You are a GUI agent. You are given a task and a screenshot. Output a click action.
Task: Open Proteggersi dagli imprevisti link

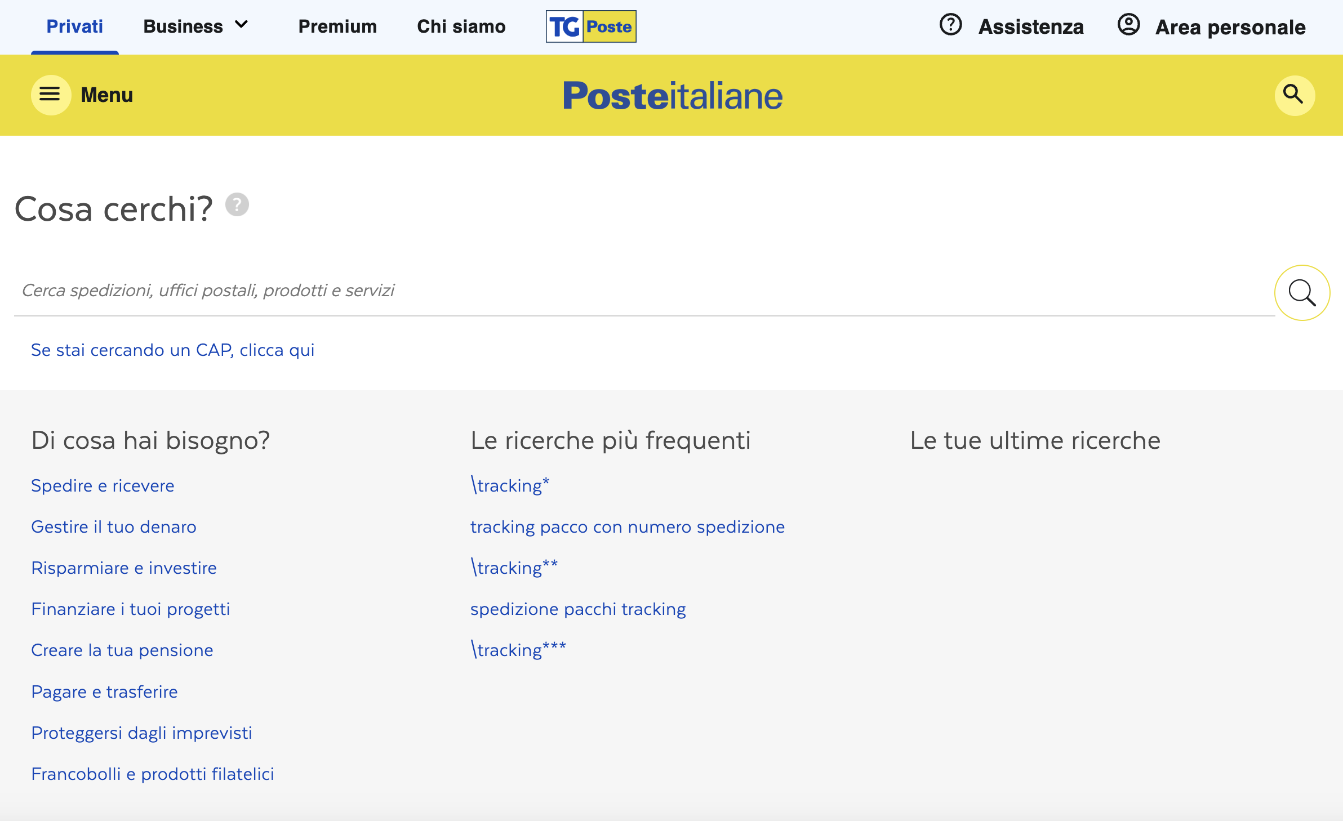coord(141,733)
